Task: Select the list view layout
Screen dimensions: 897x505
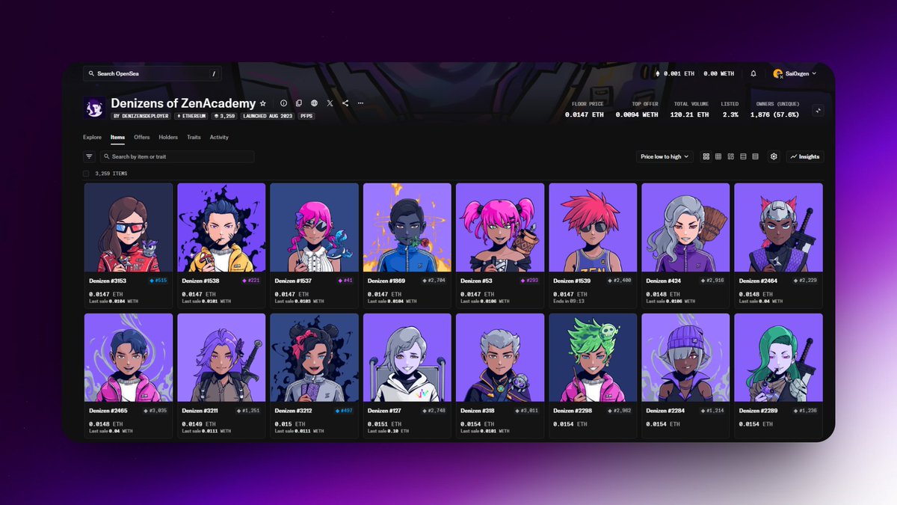Action: click(743, 156)
